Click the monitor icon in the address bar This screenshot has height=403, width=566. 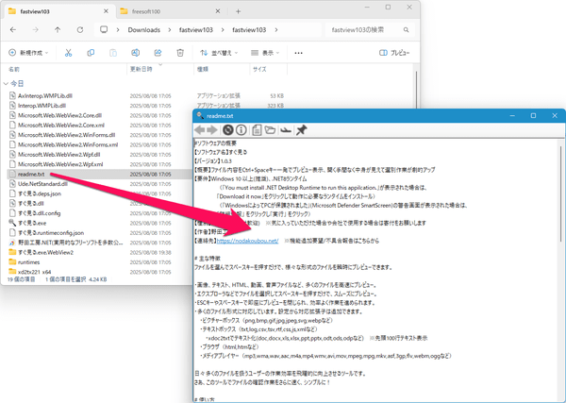tap(104, 29)
